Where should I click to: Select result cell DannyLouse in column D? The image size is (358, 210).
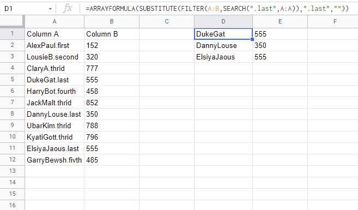[223, 45]
